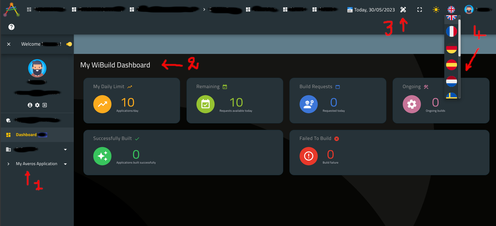The width and height of the screenshot is (496, 226).
Task: Select the German flag language
Action: tap(452, 48)
